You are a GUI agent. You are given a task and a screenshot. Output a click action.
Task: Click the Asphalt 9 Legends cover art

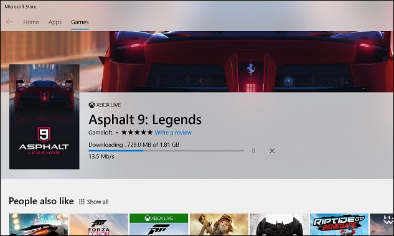point(44,116)
